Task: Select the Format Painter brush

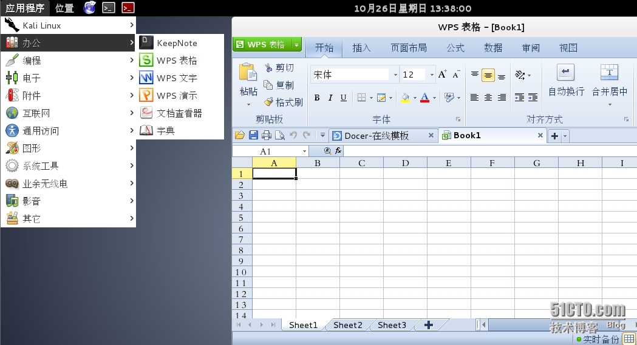Action: point(268,102)
